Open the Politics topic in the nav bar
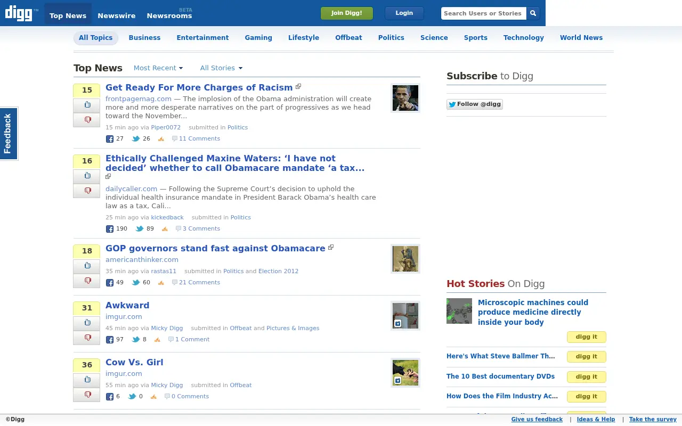The height and width of the screenshot is (426, 682). point(391,38)
